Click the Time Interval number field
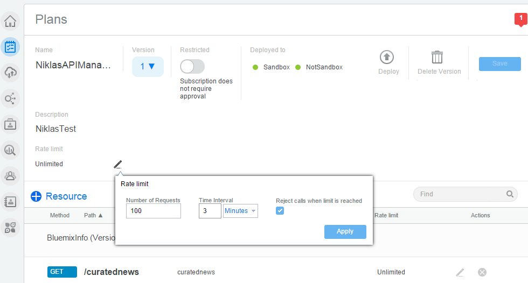This screenshot has height=283, width=528. (x=210, y=211)
